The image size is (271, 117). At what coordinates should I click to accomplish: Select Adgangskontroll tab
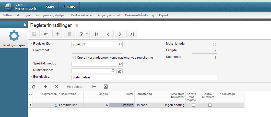[x=109, y=15]
